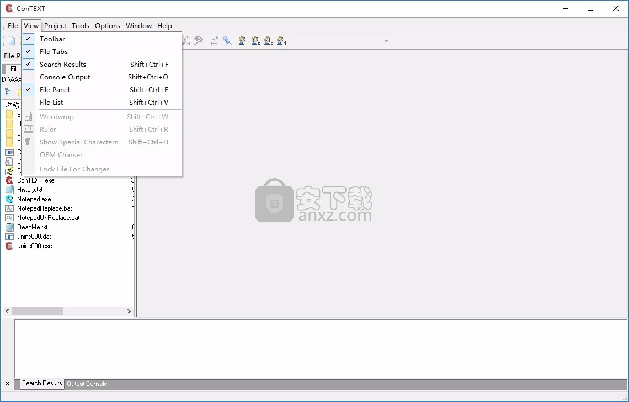Viewport: 629px width, 402px height.
Task: Click the 名称 column header
Action: pos(13,105)
